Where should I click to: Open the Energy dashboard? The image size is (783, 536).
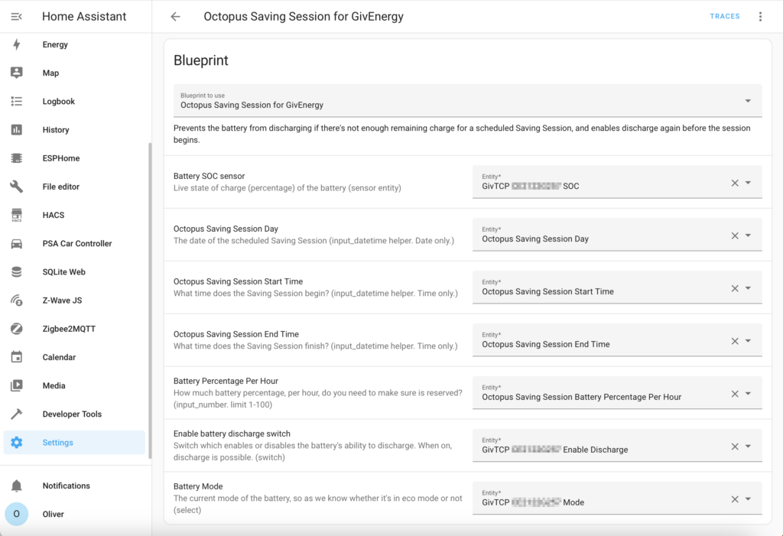tap(74, 44)
